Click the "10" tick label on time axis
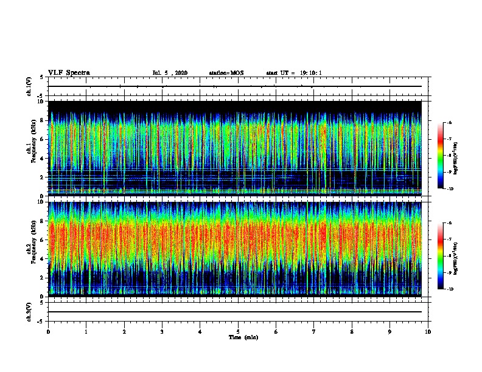Viewport: 482px width, 372px height. (x=428, y=331)
